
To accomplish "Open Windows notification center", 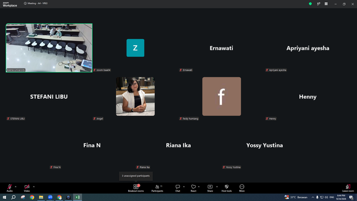I will [351, 197].
